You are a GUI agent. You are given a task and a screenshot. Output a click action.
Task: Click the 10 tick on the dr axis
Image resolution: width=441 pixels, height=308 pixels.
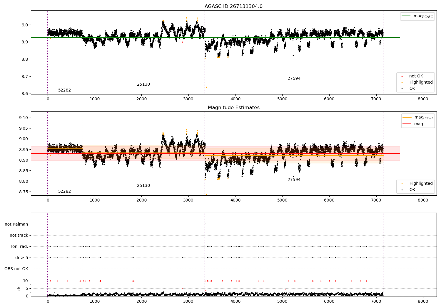click(x=25, y=281)
